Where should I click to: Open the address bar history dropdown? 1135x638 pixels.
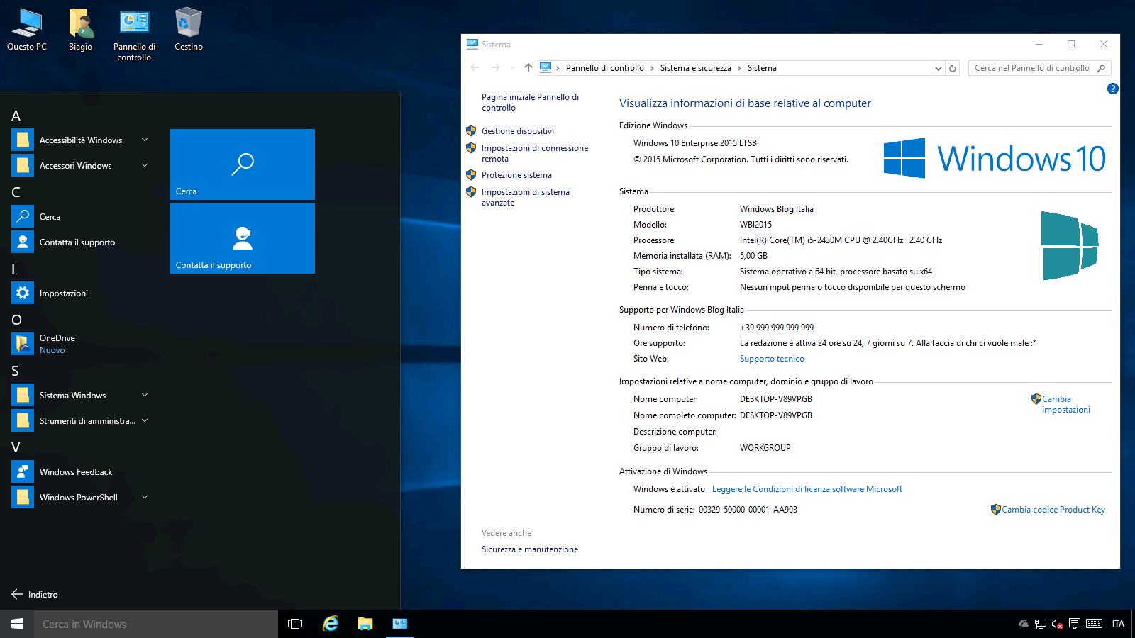[x=938, y=69]
